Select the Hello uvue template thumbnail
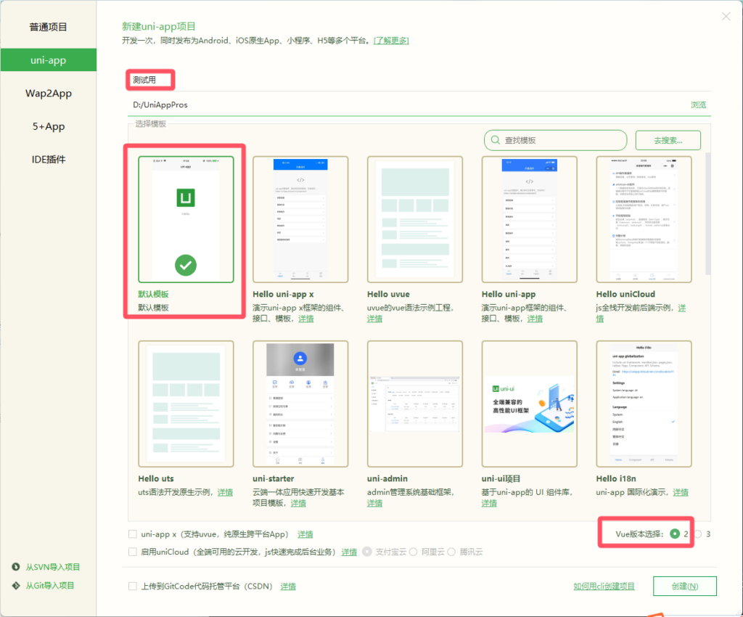 coord(414,219)
